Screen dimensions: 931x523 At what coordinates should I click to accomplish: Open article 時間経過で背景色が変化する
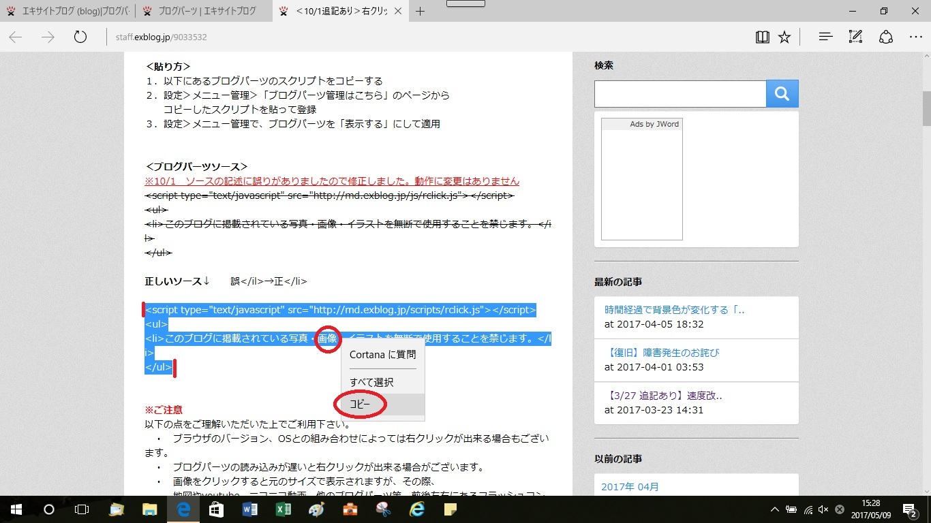pos(675,310)
